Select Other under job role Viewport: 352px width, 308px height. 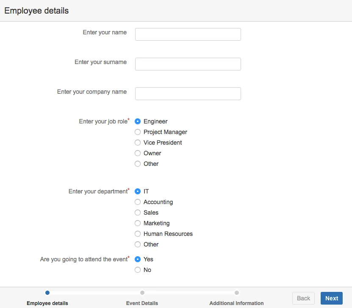138,164
